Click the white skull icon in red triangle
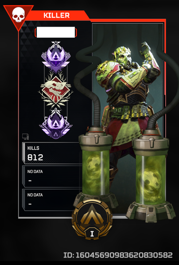Screen dimensions: 179x265 19,15
